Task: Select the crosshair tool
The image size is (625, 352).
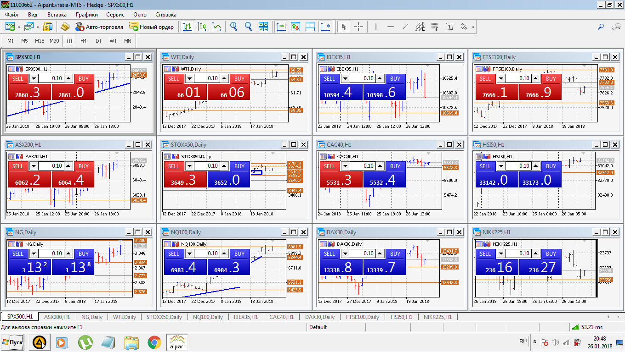Action: coord(358,27)
